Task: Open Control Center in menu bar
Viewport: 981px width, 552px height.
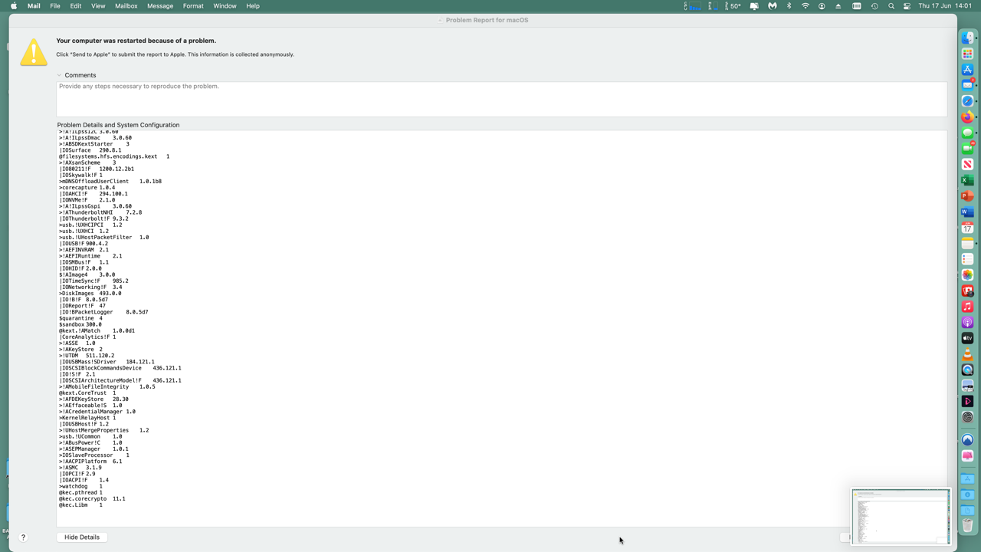Action: click(x=907, y=6)
